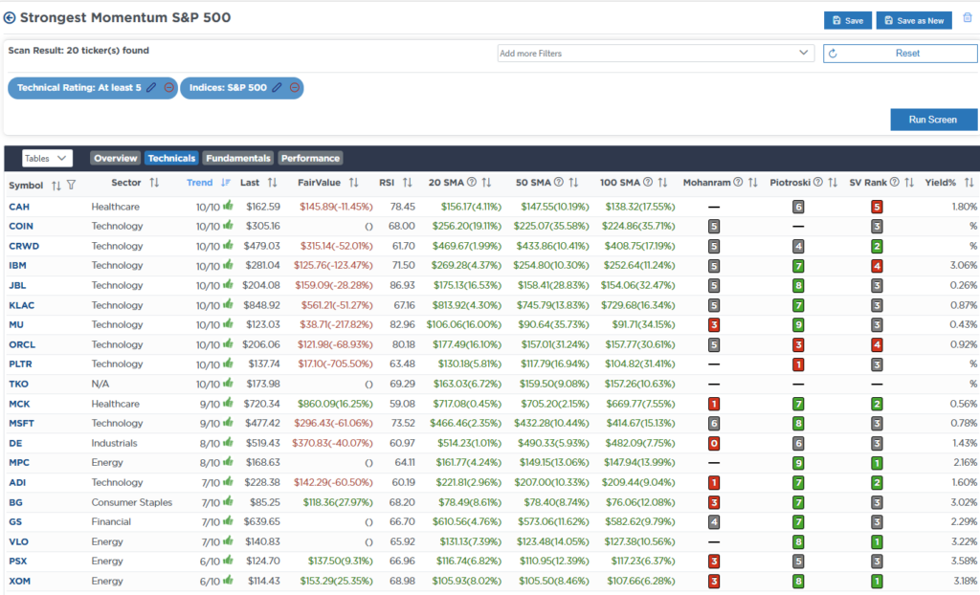
Task: Sort by 100 SMA column arrows
Action: [662, 183]
